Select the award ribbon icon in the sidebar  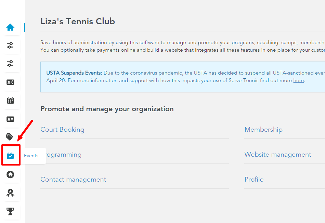pos(11,193)
